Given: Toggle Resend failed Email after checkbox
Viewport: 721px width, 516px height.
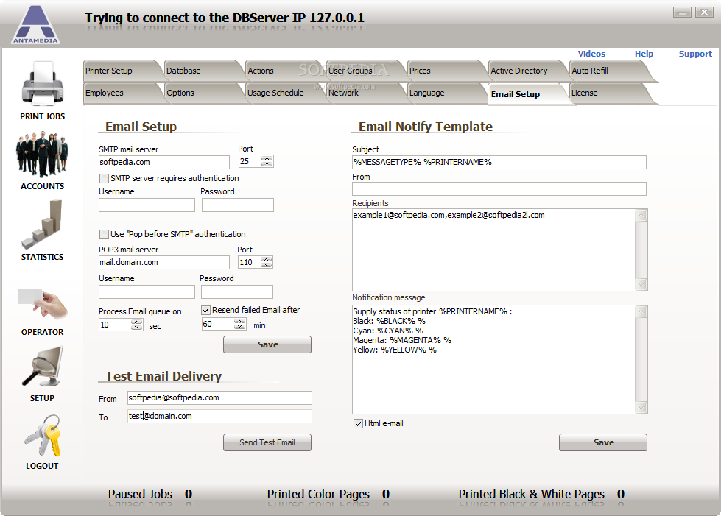Looking at the screenshot, I should coord(206,311).
